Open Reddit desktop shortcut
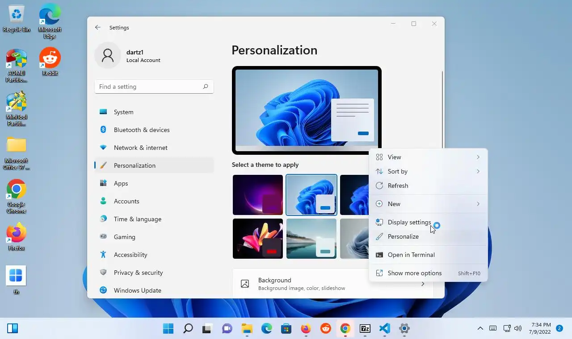Image resolution: width=572 pixels, height=339 pixels. [50, 62]
